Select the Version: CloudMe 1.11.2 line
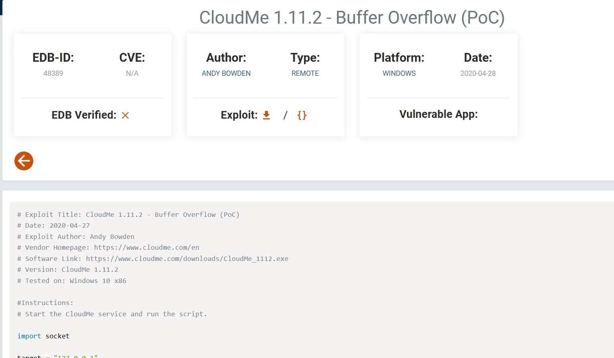 pyautogui.click(x=68, y=270)
